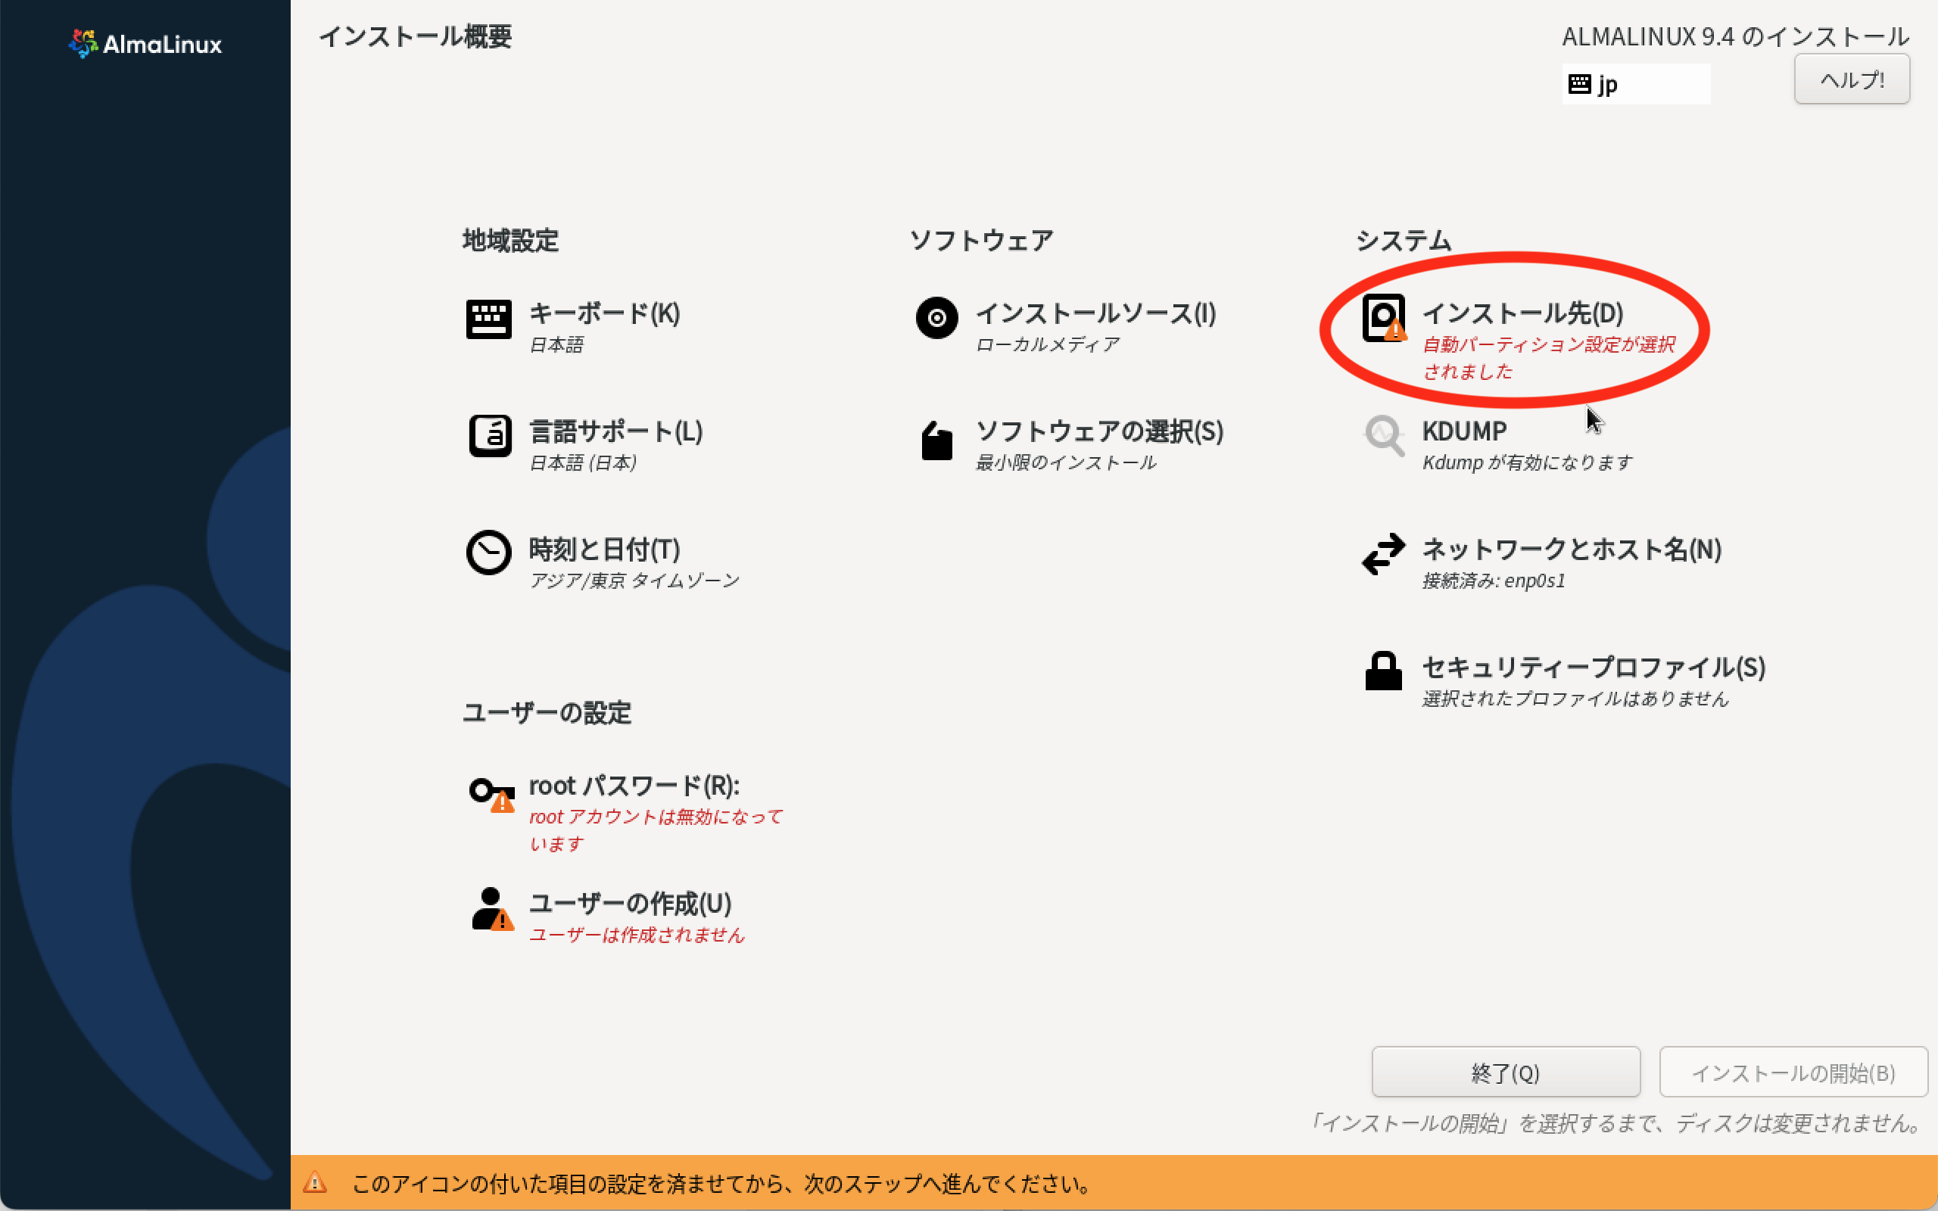Image resolution: width=1938 pixels, height=1211 pixels.
Task: Click the installation destination disk icon
Action: [x=1384, y=318]
